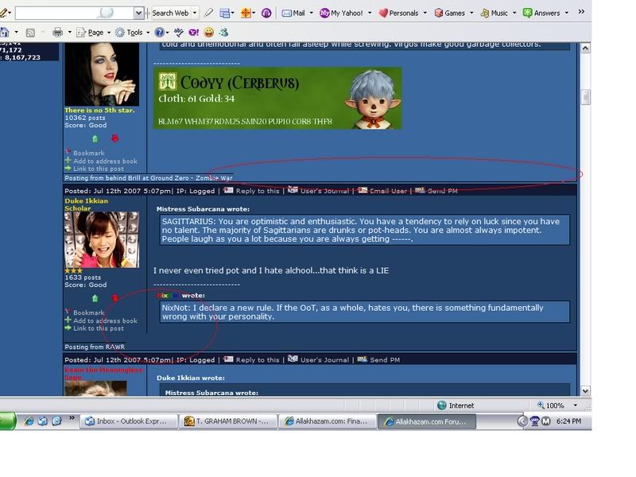The height and width of the screenshot is (477, 636).
Task: Open My Yahoo! page
Action: point(341,13)
